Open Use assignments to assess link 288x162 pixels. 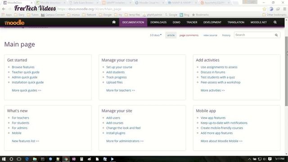(x=219, y=67)
